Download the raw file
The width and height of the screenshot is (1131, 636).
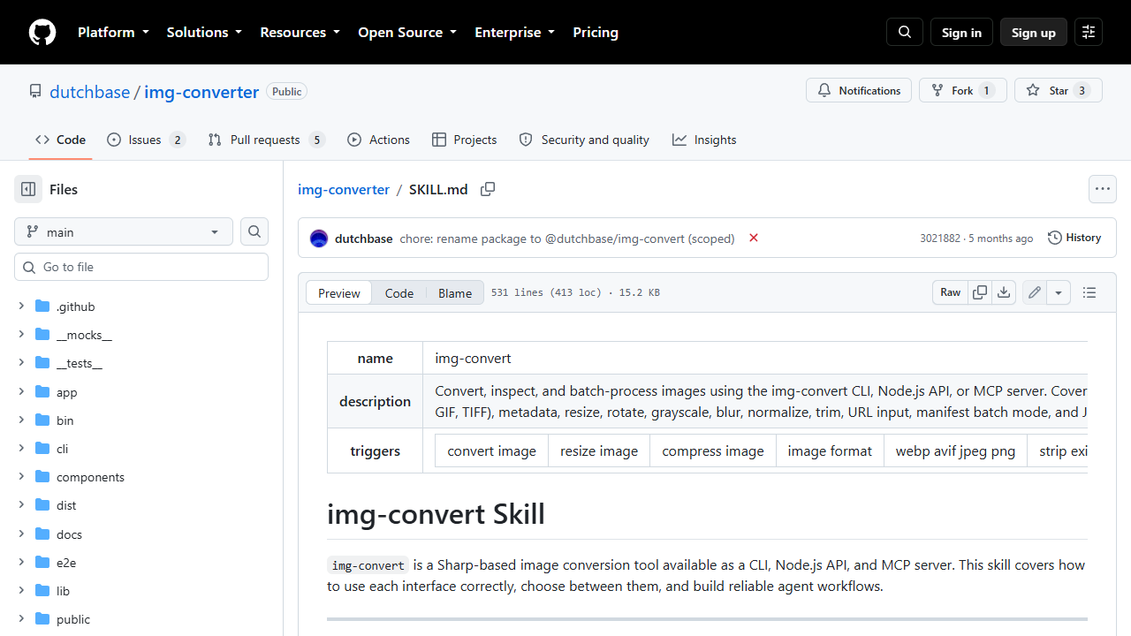[x=1004, y=292]
